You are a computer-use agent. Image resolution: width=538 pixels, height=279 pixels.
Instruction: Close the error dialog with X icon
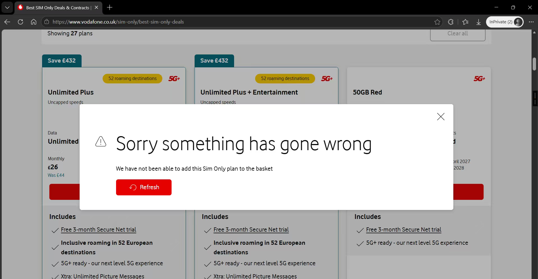coord(441,117)
